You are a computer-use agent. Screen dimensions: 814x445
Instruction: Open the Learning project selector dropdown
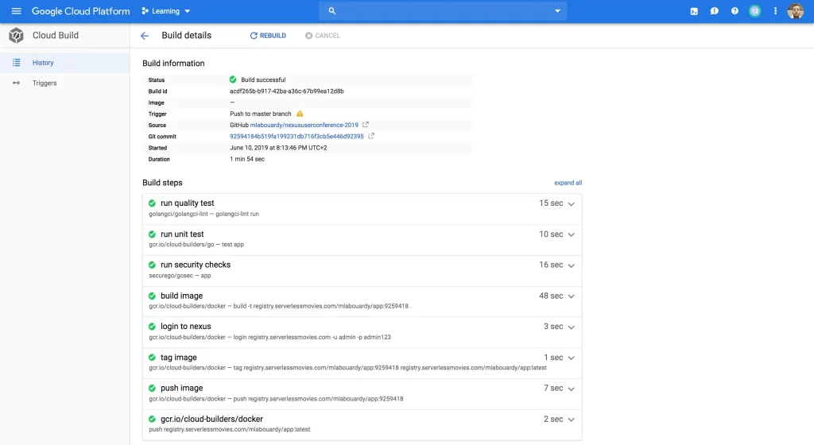[165, 11]
